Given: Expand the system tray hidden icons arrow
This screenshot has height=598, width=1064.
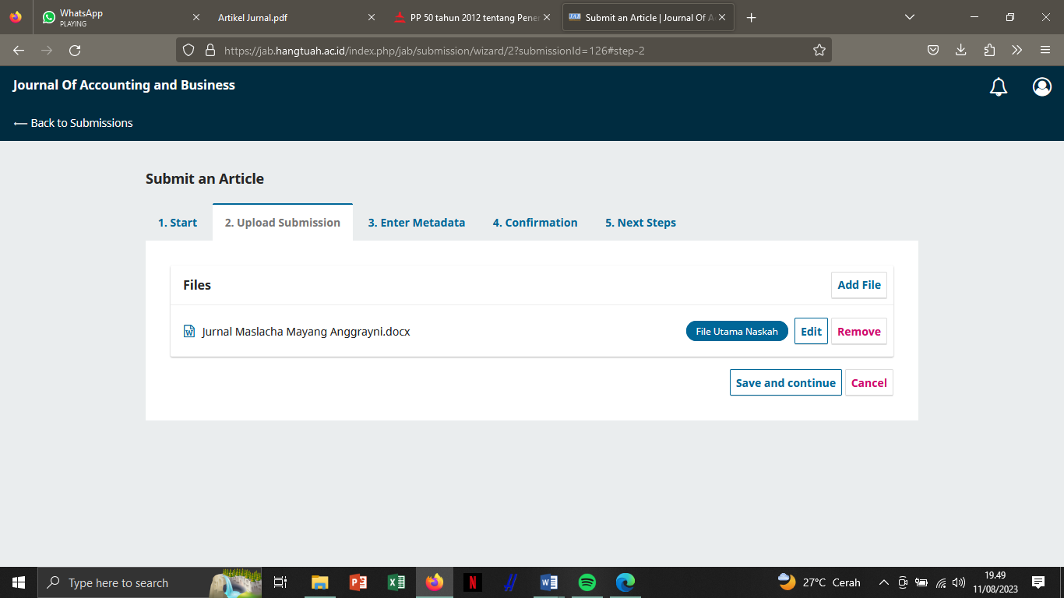Looking at the screenshot, I should [x=883, y=582].
